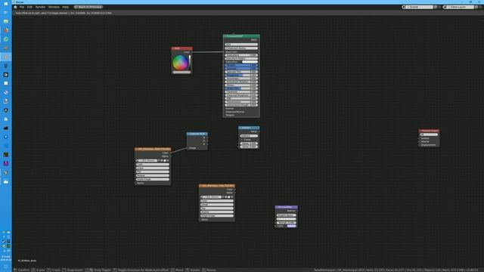Click the Tangent input label
The width and height of the screenshot is (484, 272).
pyautogui.click(x=230, y=115)
